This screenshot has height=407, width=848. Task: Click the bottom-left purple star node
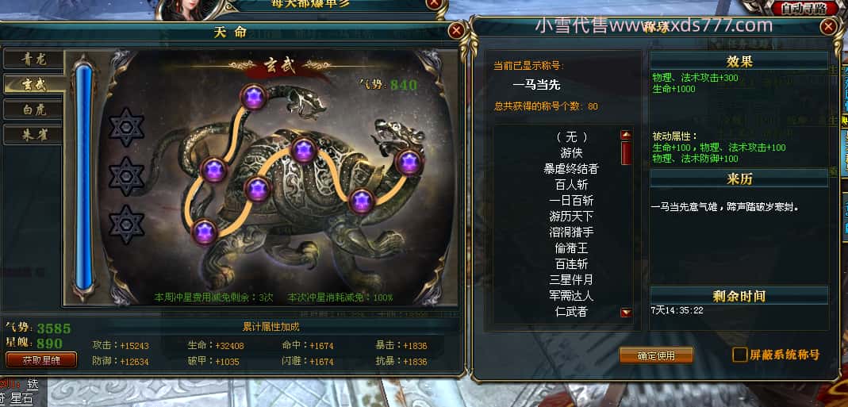[205, 232]
